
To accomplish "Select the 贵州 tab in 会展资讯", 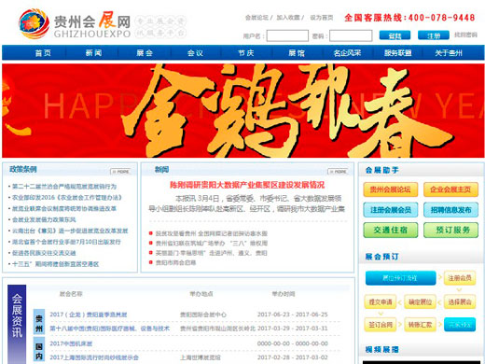I will click(x=39, y=322).
